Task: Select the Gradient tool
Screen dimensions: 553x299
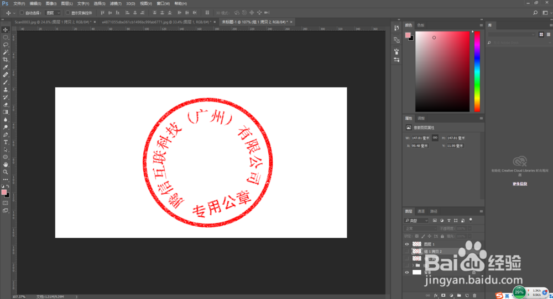Action: pos(6,112)
